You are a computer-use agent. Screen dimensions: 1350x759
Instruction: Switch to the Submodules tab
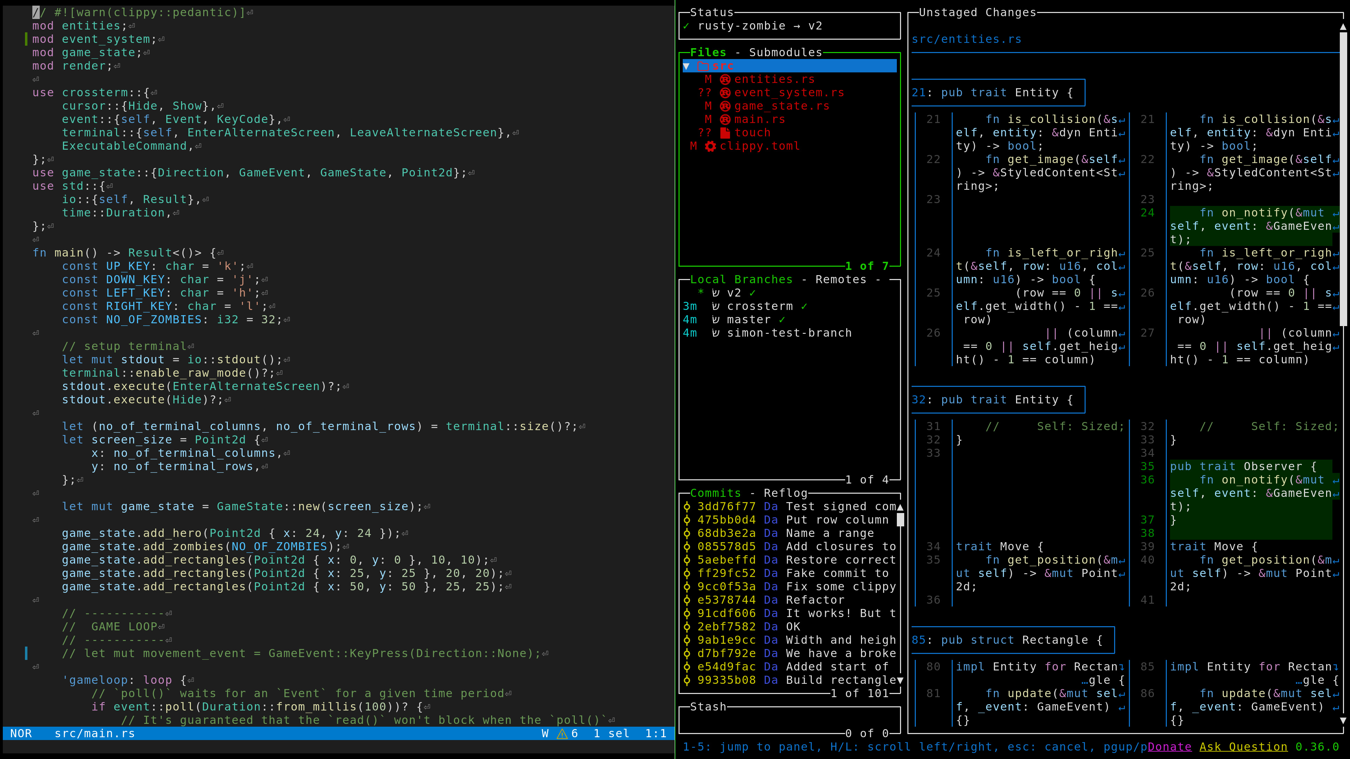[785, 52]
